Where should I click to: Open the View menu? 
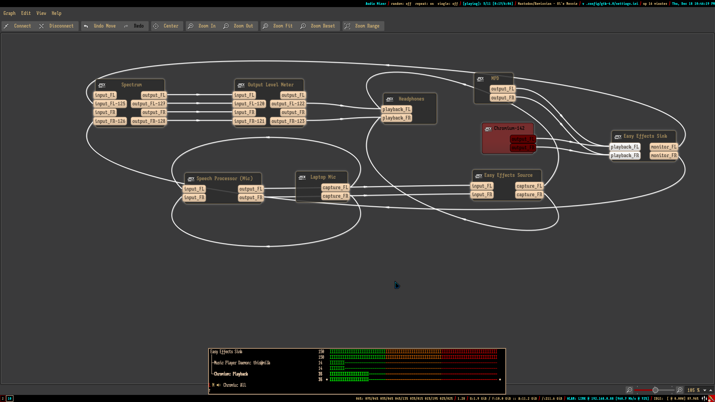(x=41, y=13)
